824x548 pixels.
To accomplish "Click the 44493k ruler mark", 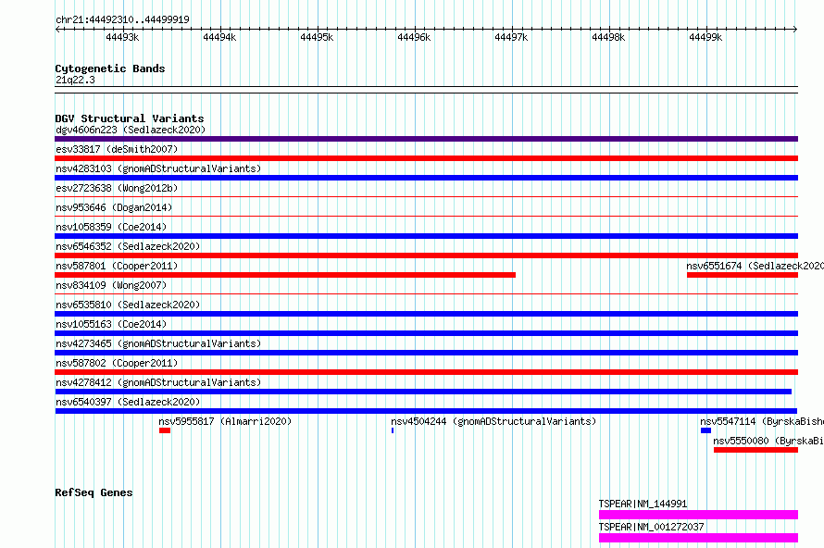I will (122, 37).
